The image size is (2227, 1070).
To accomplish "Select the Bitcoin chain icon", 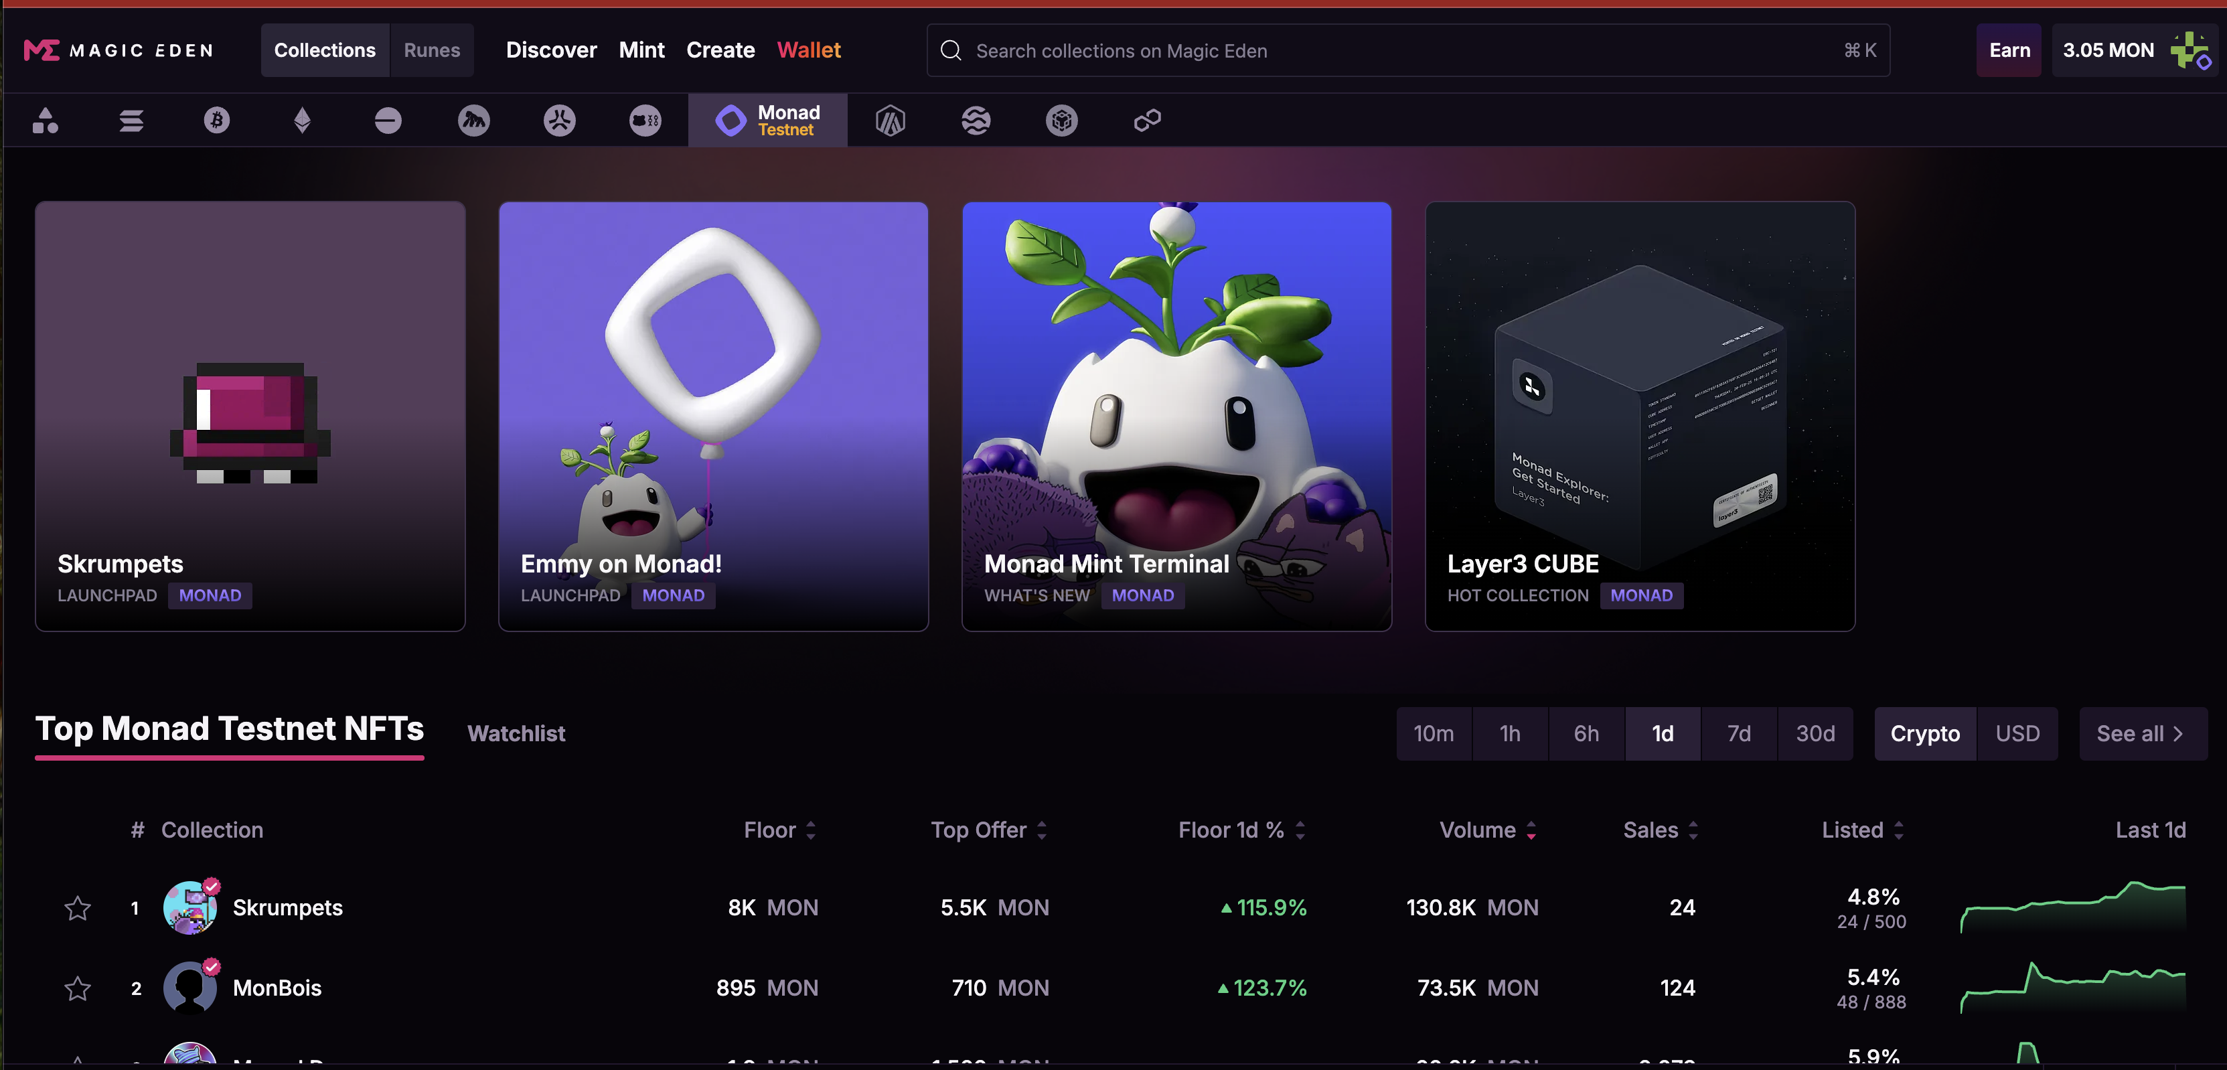I will (216, 120).
